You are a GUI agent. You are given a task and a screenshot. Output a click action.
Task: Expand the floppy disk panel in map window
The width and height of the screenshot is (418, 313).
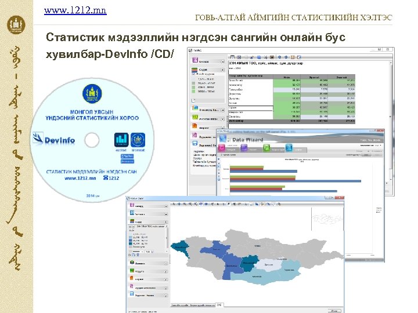tap(166, 296)
